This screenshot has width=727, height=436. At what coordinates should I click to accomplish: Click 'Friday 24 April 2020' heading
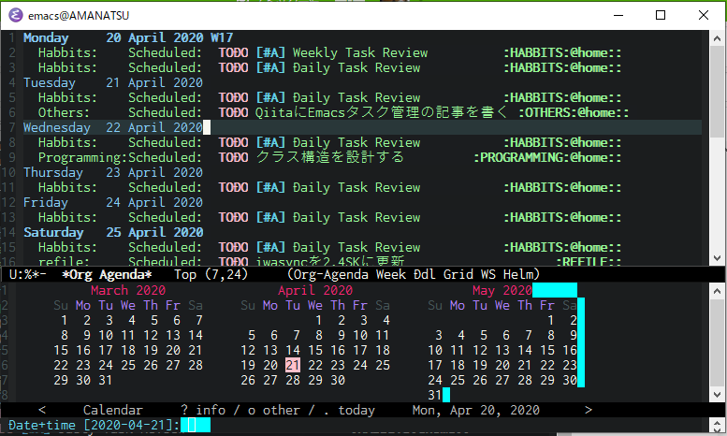tap(113, 202)
